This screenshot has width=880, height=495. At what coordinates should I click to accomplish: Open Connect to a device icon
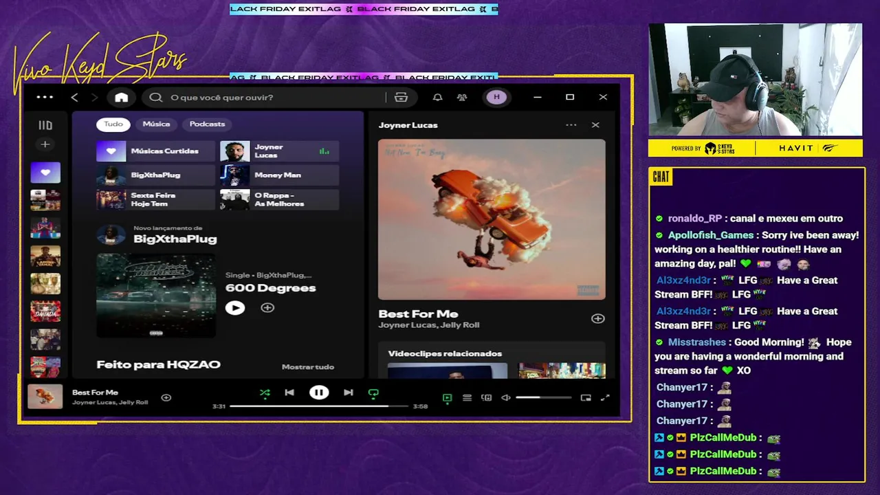tap(487, 398)
